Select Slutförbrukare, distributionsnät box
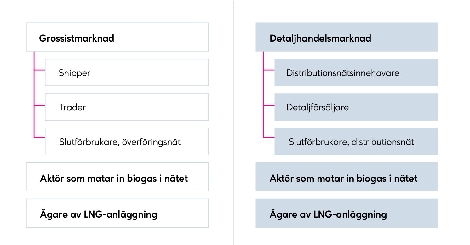The width and height of the screenshot is (470, 245). point(356,142)
